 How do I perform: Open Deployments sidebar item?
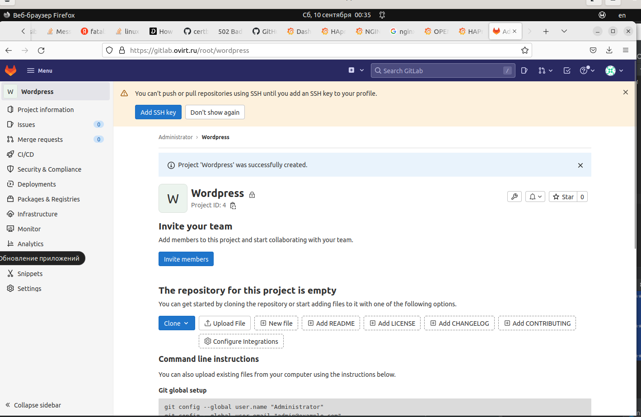tap(55, 184)
